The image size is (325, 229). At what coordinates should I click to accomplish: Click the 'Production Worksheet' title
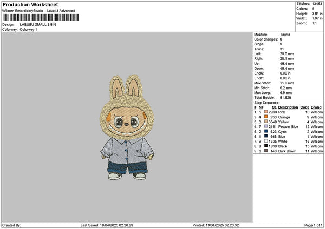[x=30, y=4]
